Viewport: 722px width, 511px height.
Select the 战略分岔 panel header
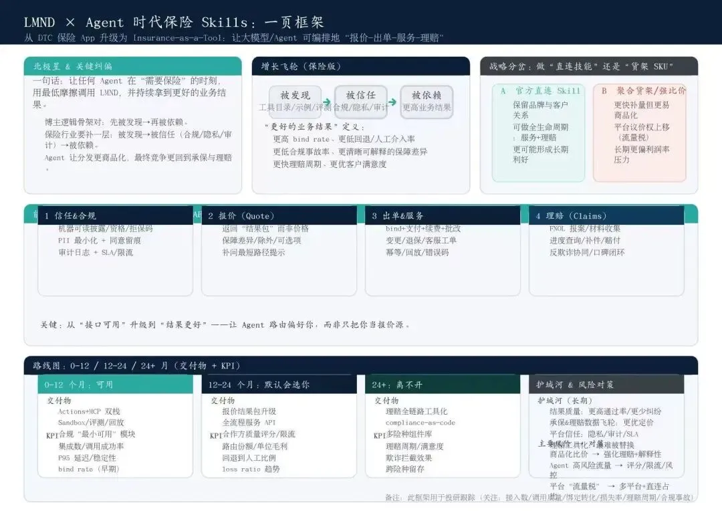pyautogui.click(x=589, y=66)
